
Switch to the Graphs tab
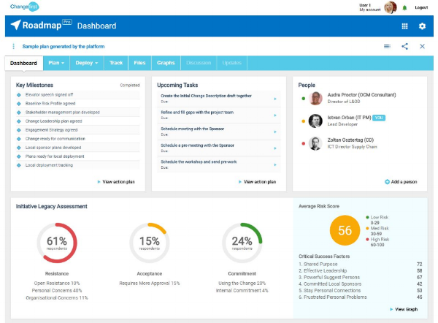[x=166, y=63]
